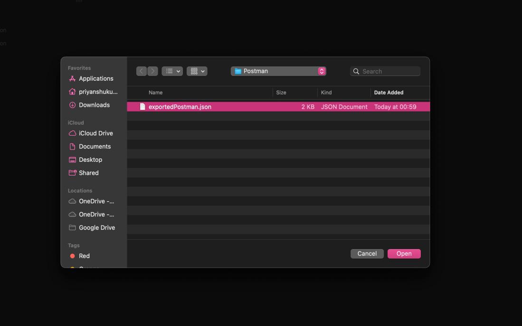Screen dimensions: 522x326
Task: Click the Favorites section header
Action: click(x=79, y=68)
